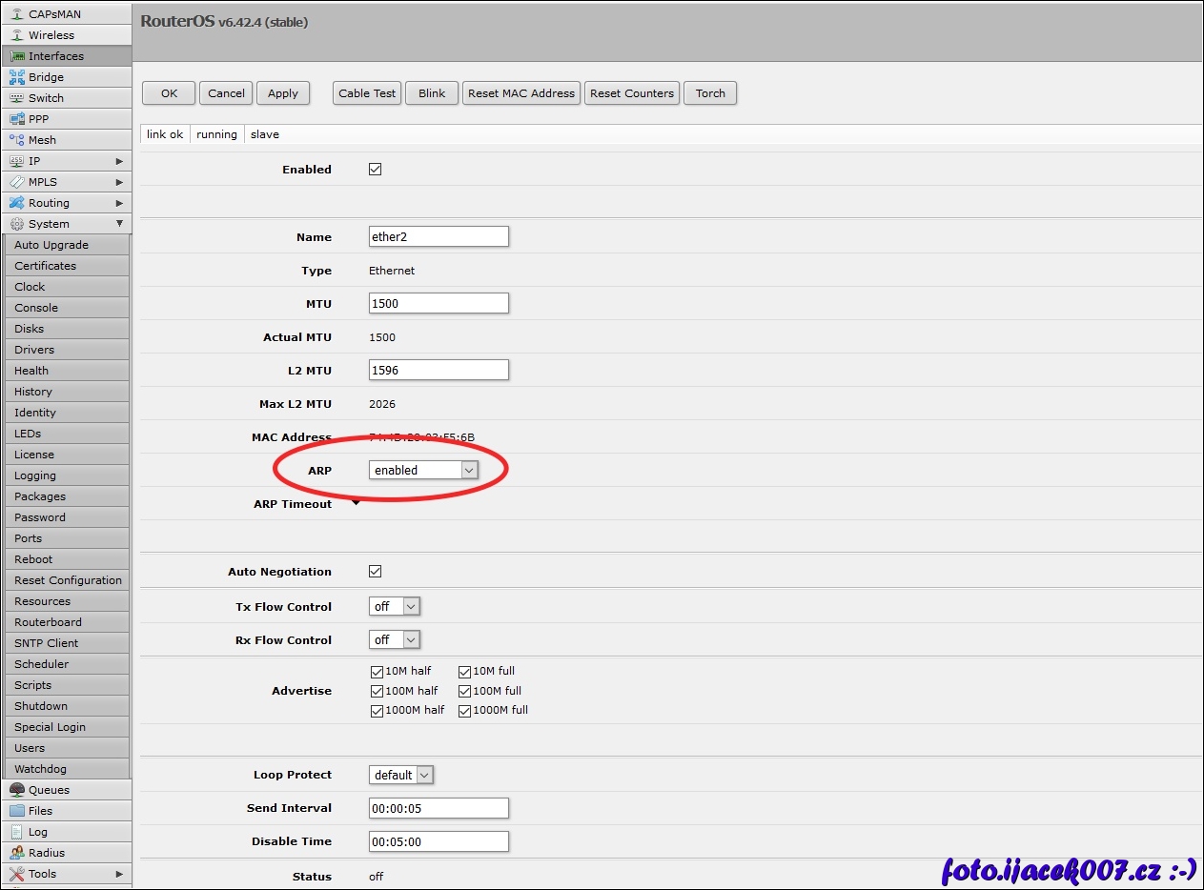Viewport: 1204px width, 890px height.
Task: Click the Cable Test button
Action: coord(367,93)
